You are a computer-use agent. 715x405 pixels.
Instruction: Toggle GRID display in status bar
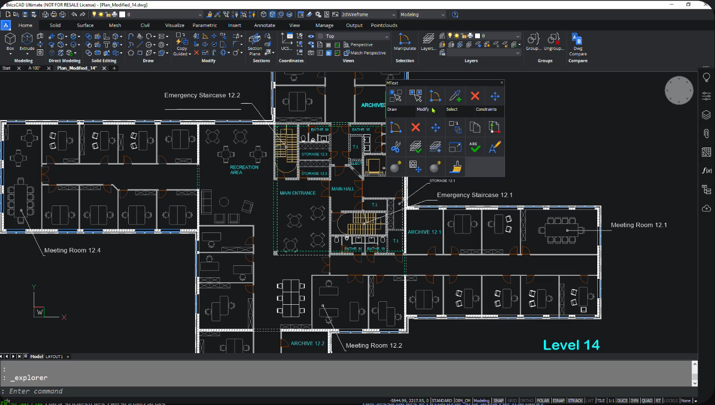512,401
